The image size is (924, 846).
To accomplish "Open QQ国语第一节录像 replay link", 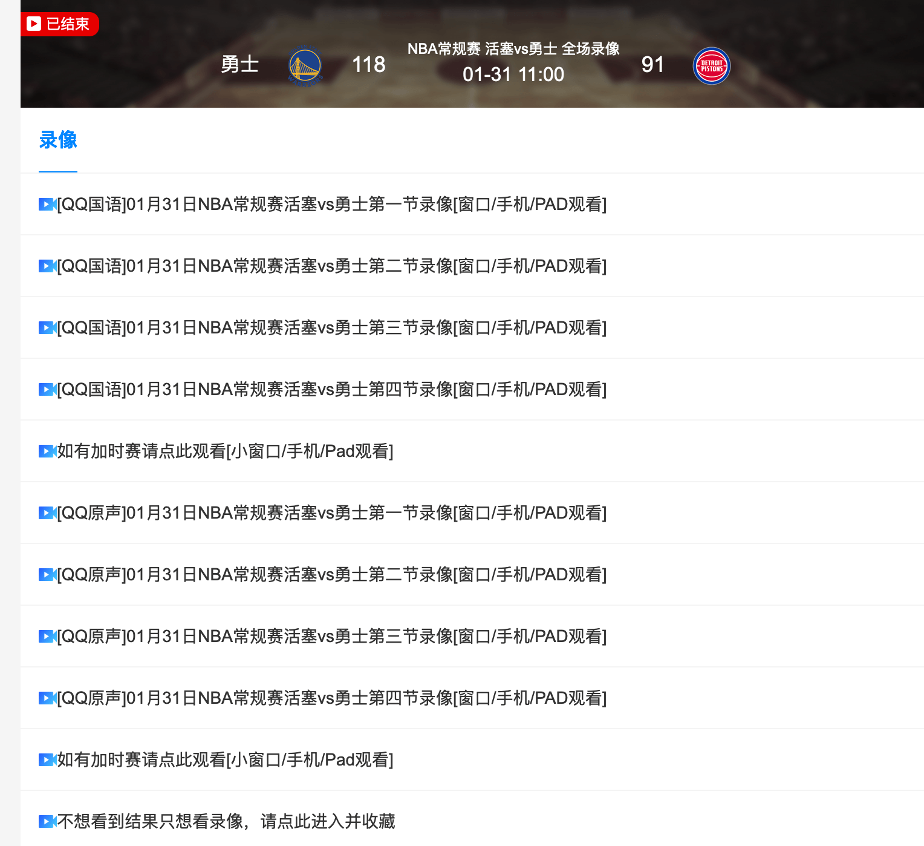I will (331, 205).
